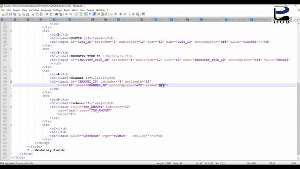Click the vertical scrollbar up arrow
Image resolution: width=300 pixels, height=169 pixels.
point(298,24)
